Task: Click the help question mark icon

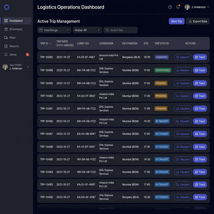Action: point(170,7)
